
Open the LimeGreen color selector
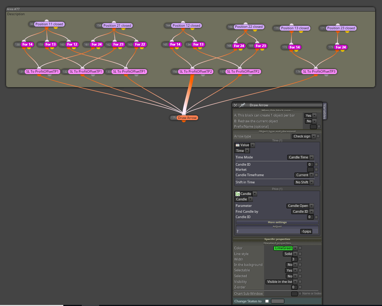pyautogui.click(x=285, y=248)
